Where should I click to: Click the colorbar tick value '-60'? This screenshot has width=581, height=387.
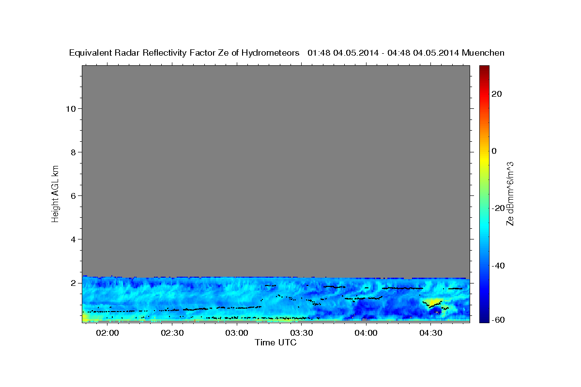pyautogui.click(x=497, y=320)
